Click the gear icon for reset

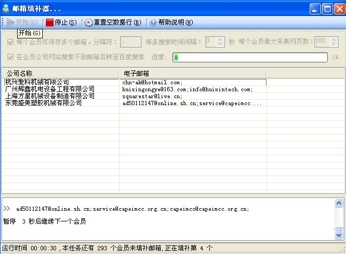(89, 22)
